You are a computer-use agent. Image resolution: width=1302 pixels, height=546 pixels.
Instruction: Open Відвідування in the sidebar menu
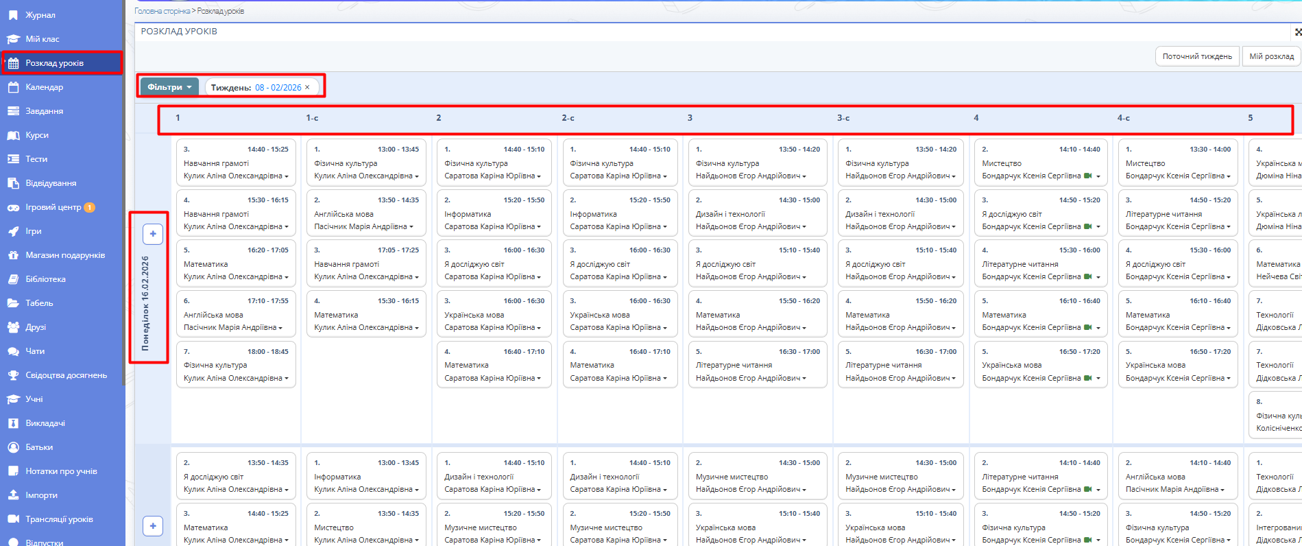(51, 183)
